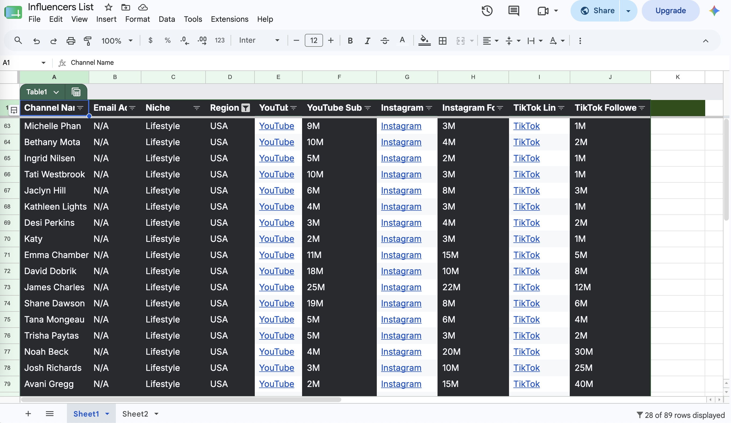Image resolution: width=731 pixels, height=423 pixels.
Task: Toggle bold formatting
Action: [x=350, y=41]
